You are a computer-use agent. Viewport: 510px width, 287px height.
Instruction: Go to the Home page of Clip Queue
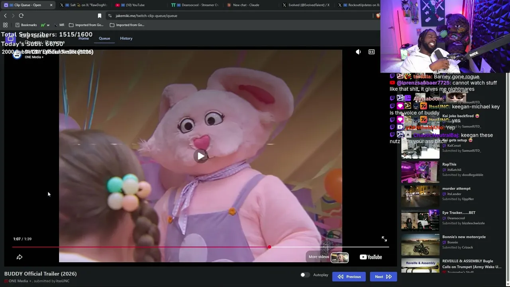(x=84, y=38)
